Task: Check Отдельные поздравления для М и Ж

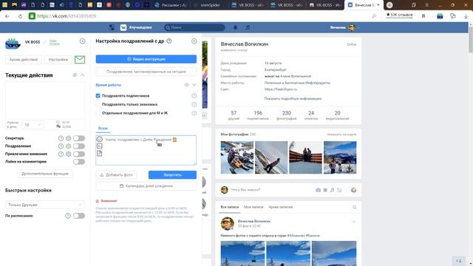Action: coord(98,113)
